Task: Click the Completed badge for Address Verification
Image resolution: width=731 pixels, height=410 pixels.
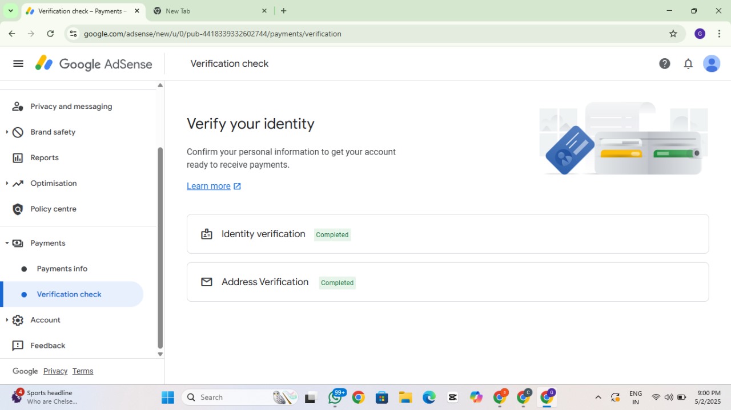Action: (x=338, y=283)
